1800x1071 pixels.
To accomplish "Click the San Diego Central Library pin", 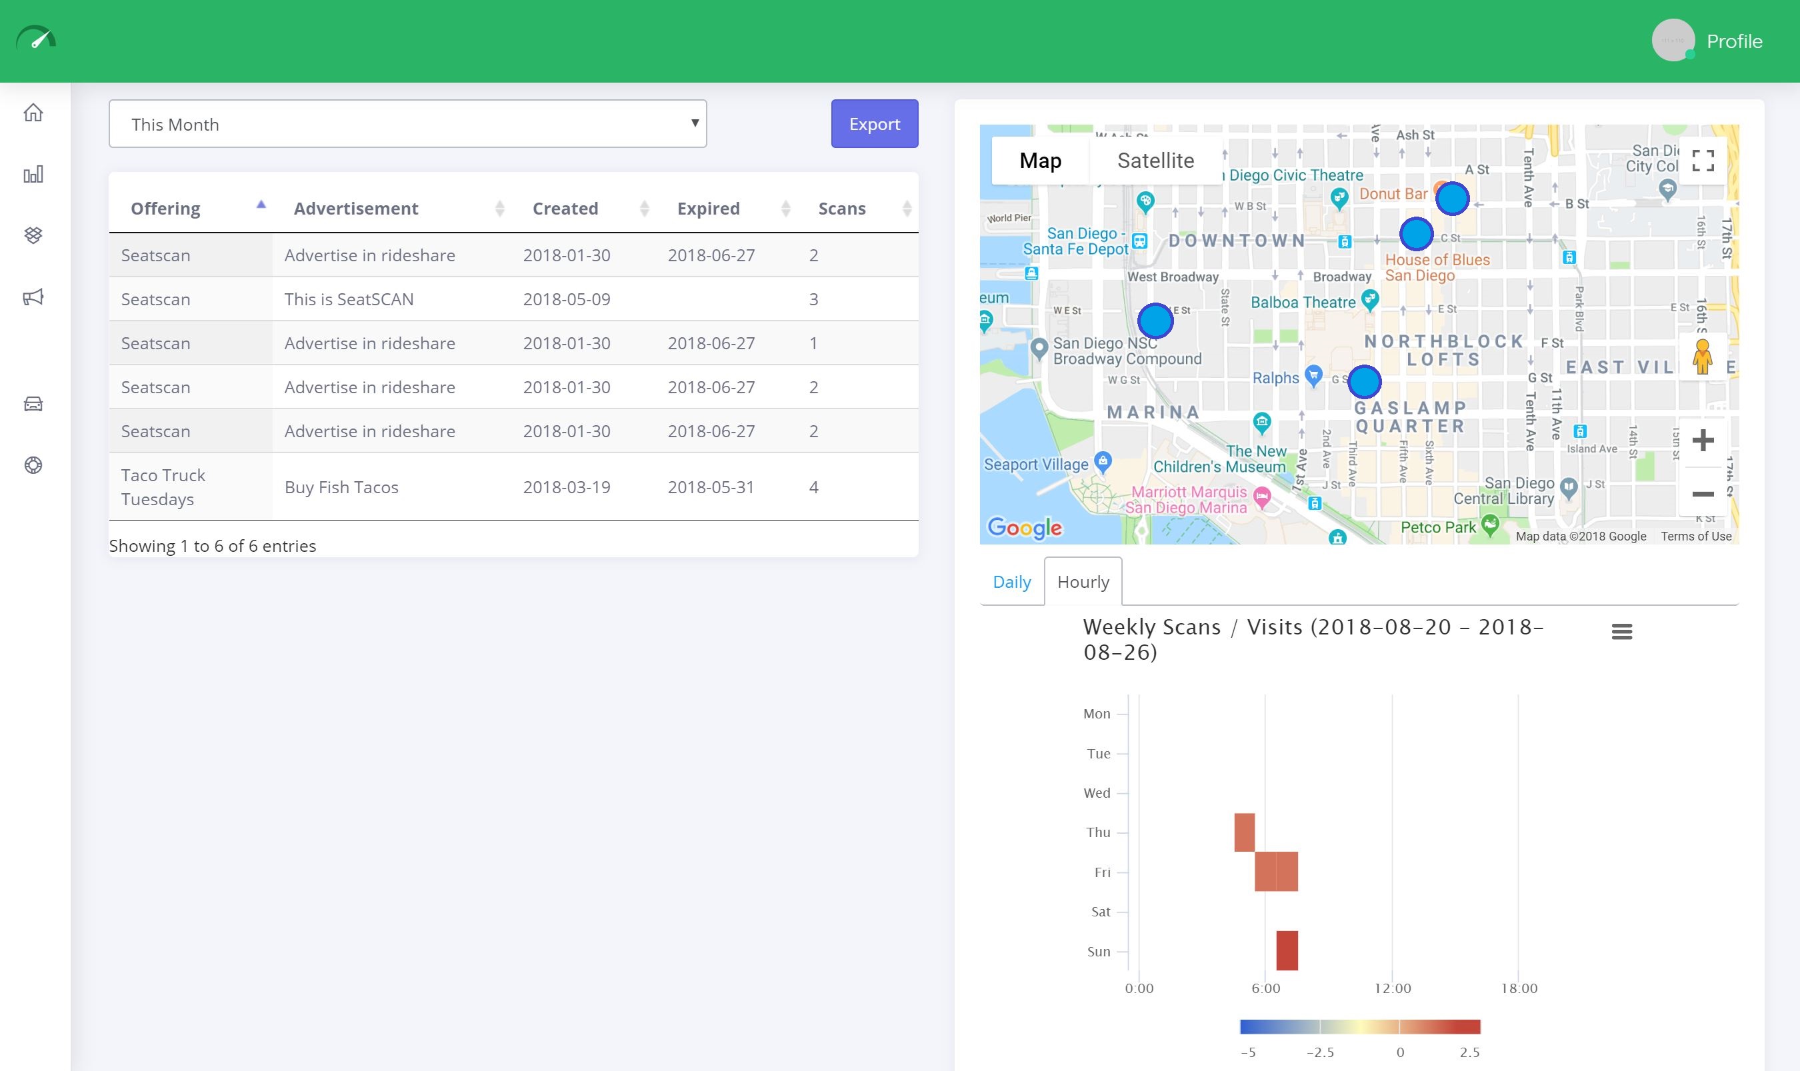I will 1568,487.
